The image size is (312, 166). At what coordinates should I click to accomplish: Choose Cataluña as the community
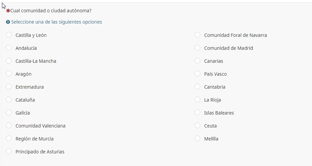(9, 100)
